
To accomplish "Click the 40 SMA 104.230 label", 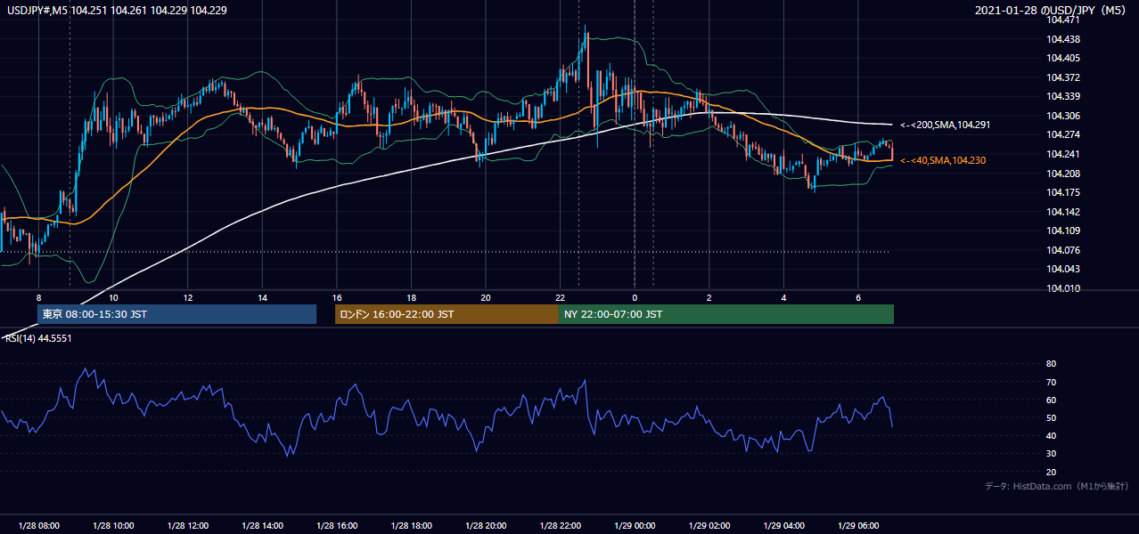I will pos(945,160).
